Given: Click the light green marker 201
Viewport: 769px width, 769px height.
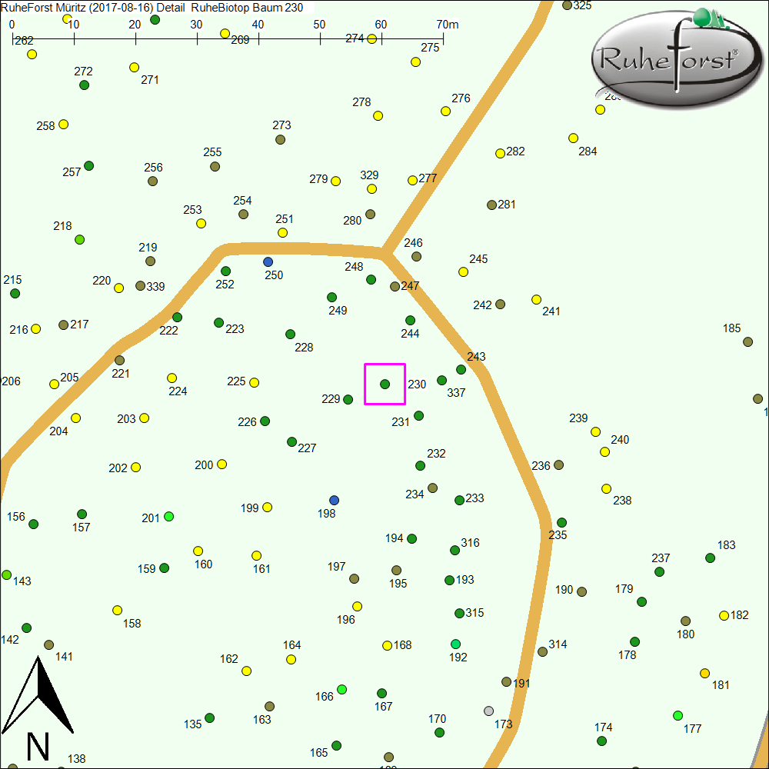Looking at the screenshot, I should coord(169,516).
